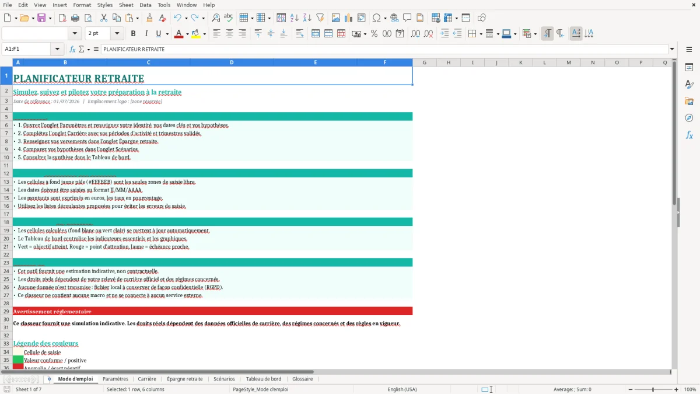Insert a chart
Viewport: 700px width, 394px height.
[x=349, y=18]
